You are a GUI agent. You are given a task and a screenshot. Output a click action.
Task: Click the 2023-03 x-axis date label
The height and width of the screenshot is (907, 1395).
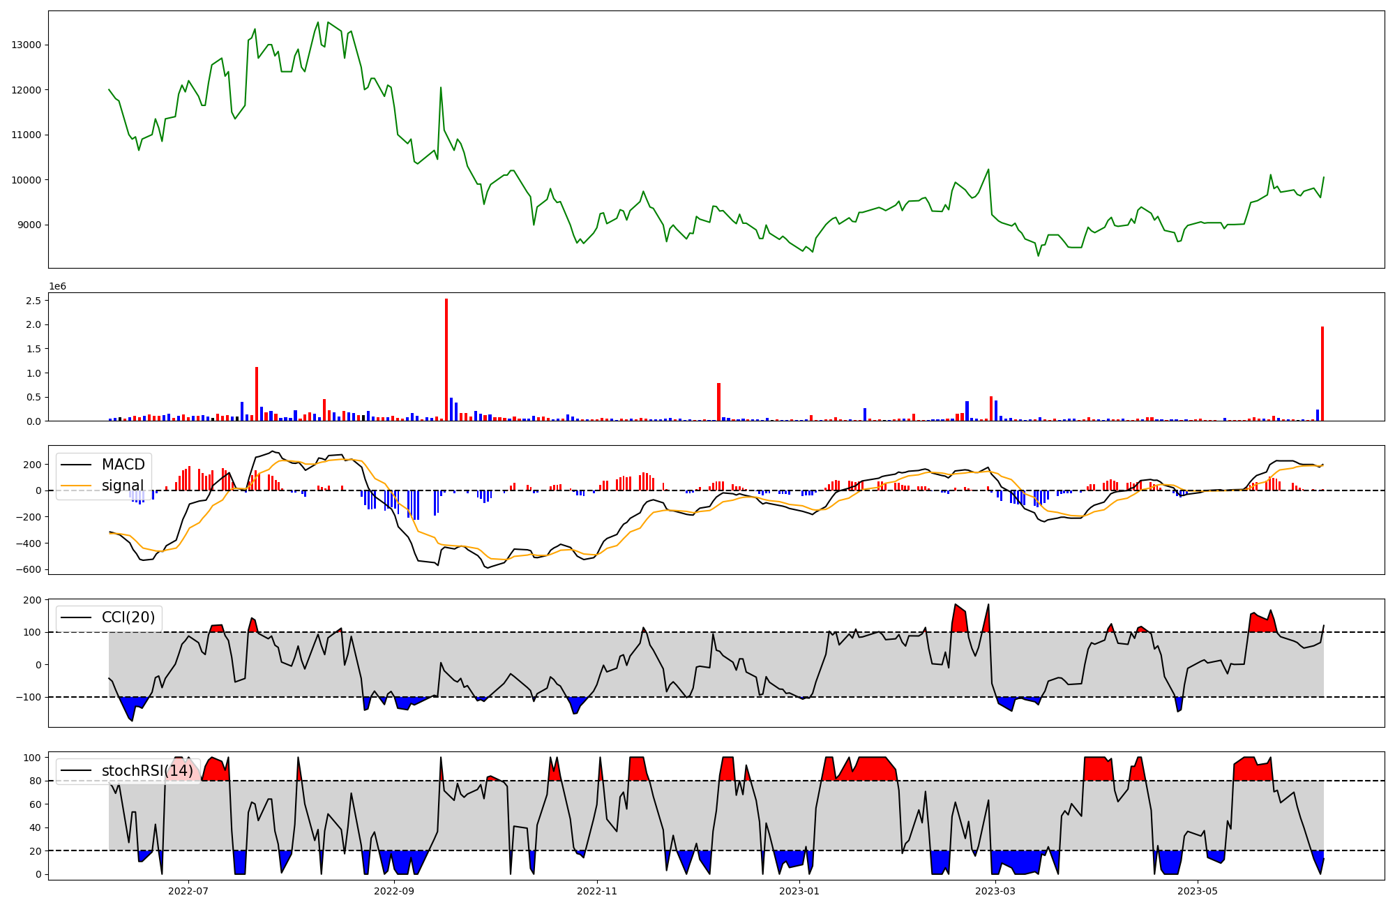(995, 891)
